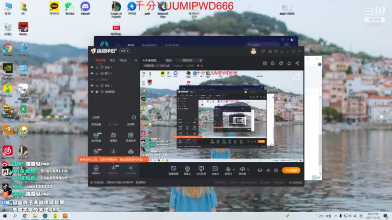Click the orange notification banner message
This screenshot has height=220, width=392.
[x=111, y=159]
